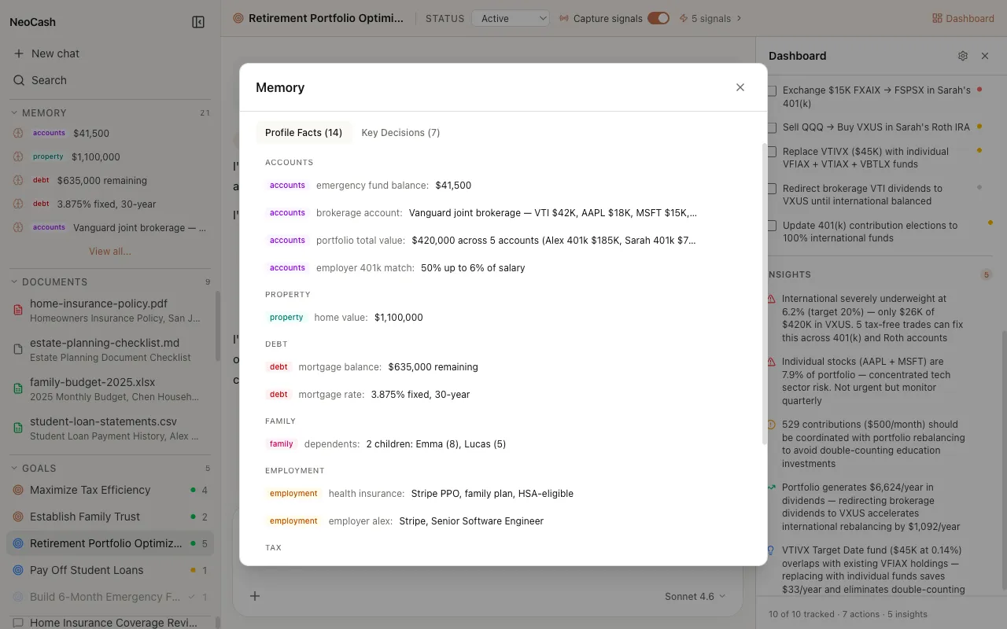Screen dimensions: 1007x629
Task: Click the home-insurance-policy.pdf file icon
Action: [18, 310]
